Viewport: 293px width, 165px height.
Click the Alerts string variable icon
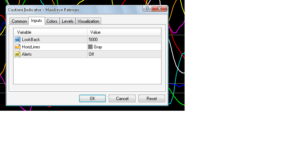tap(17, 54)
